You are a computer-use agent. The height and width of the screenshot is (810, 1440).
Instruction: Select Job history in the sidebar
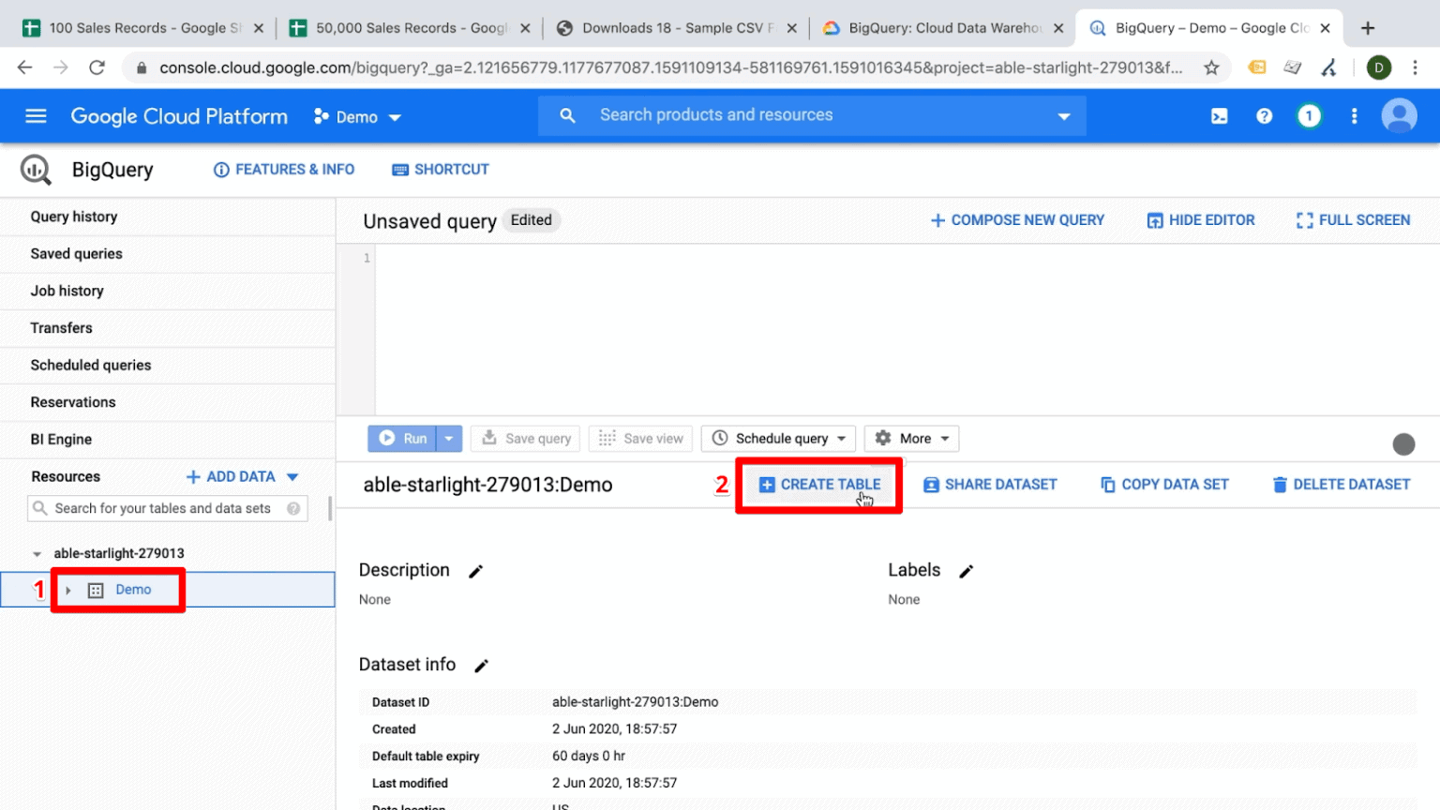(67, 291)
